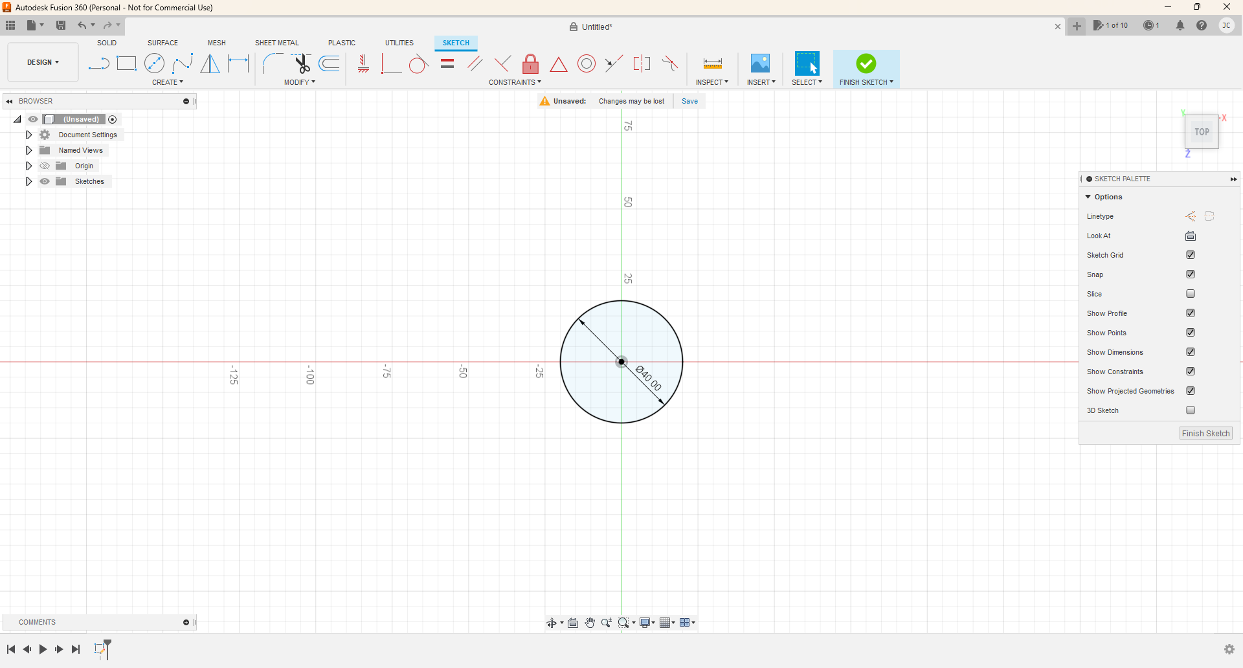Apply Symmetry constraint
This screenshot has width=1243, height=668.
pyautogui.click(x=642, y=63)
